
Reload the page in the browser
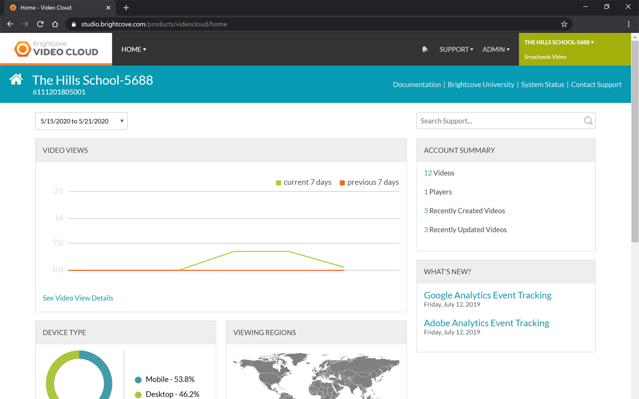click(x=40, y=24)
